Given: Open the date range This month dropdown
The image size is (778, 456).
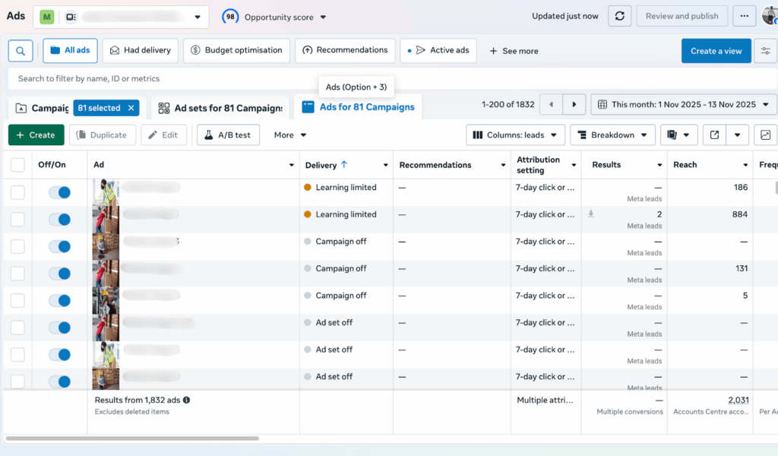Looking at the screenshot, I should pyautogui.click(x=683, y=105).
